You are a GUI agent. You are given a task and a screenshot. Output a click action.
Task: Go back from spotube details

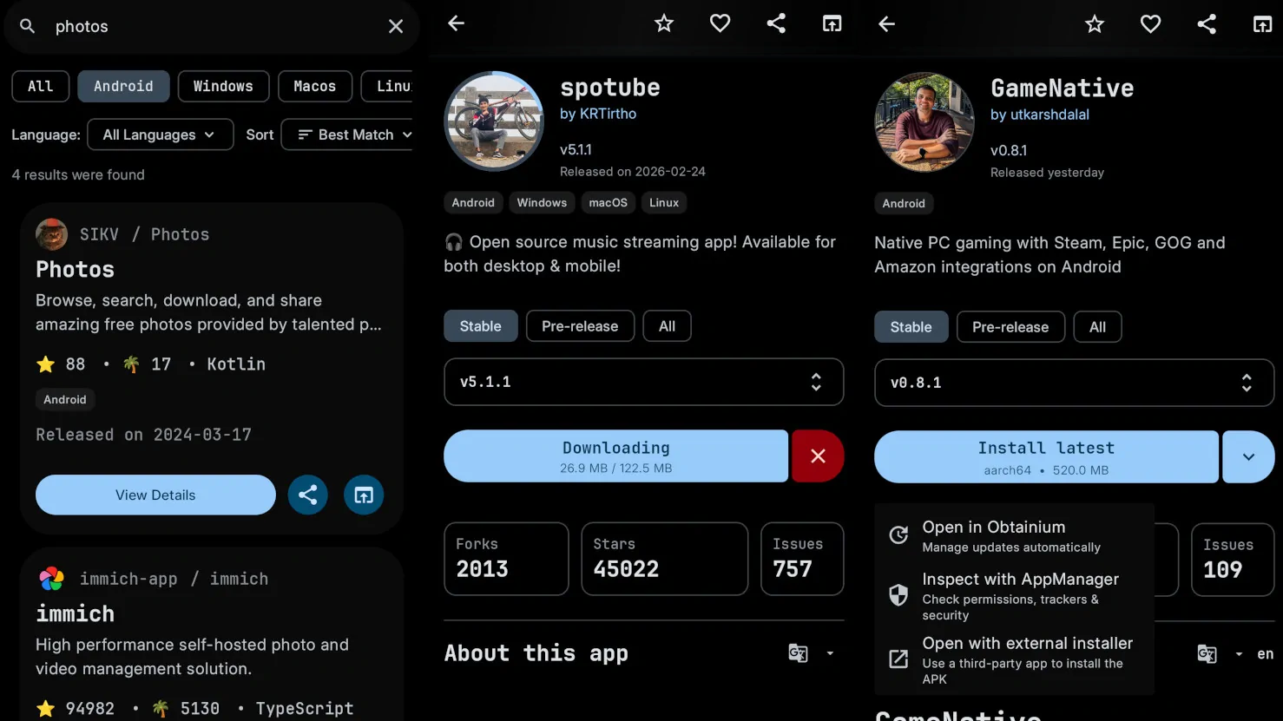pyautogui.click(x=457, y=24)
